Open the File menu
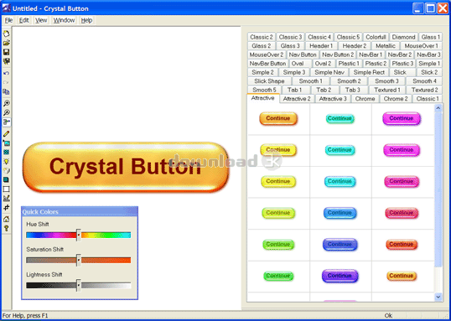 coord(8,20)
